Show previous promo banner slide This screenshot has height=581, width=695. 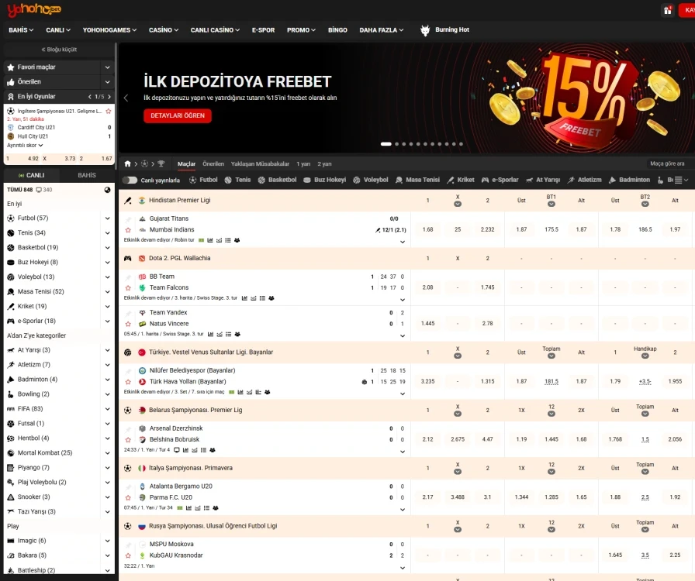coord(126,98)
